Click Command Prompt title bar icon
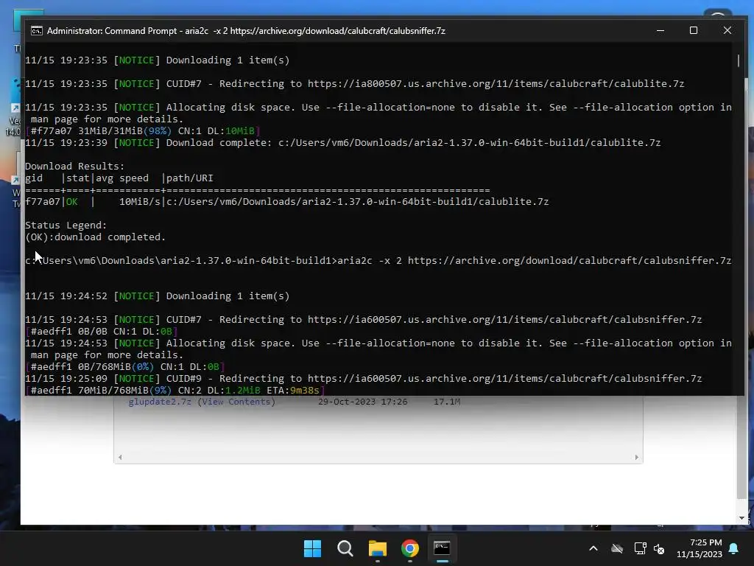 coord(37,31)
